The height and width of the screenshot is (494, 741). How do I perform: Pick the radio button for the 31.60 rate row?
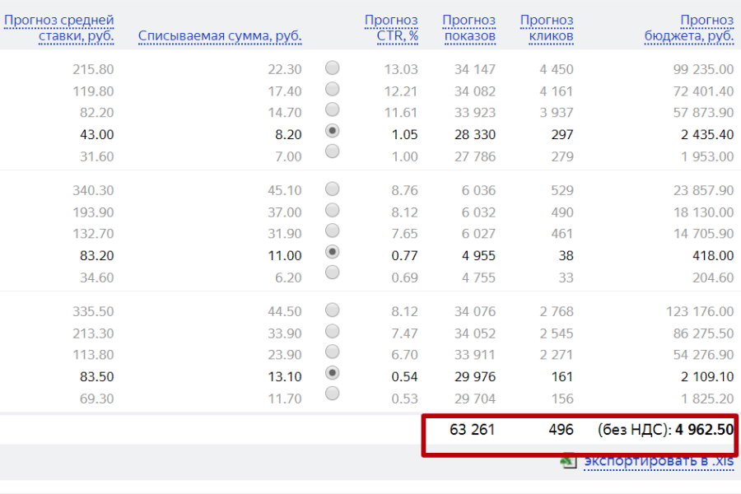click(x=333, y=151)
